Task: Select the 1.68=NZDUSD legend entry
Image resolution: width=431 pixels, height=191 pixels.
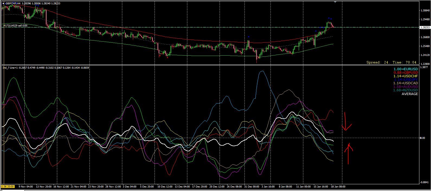Action: click(406, 90)
